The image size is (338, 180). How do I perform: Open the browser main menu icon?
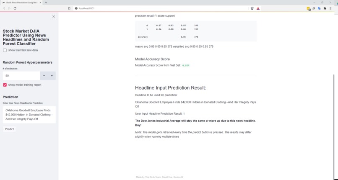[330, 8]
